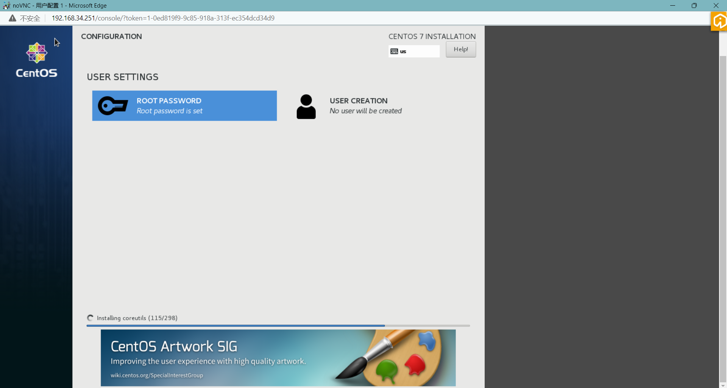The width and height of the screenshot is (727, 388).
Task: Restore down the Edge browser window
Action: pyautogui.click(x=694, y=5)
